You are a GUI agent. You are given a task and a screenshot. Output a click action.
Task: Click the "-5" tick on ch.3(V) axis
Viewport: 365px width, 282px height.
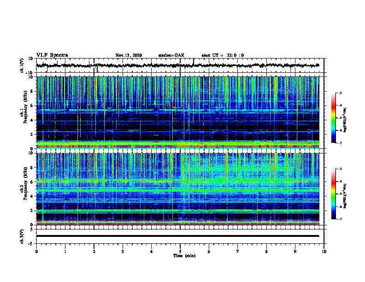[x=31, y=244]
